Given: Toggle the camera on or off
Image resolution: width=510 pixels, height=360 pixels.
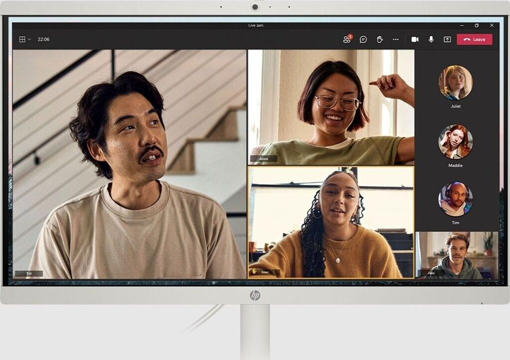Looking at the screenshot, I should tap(415, 39).
